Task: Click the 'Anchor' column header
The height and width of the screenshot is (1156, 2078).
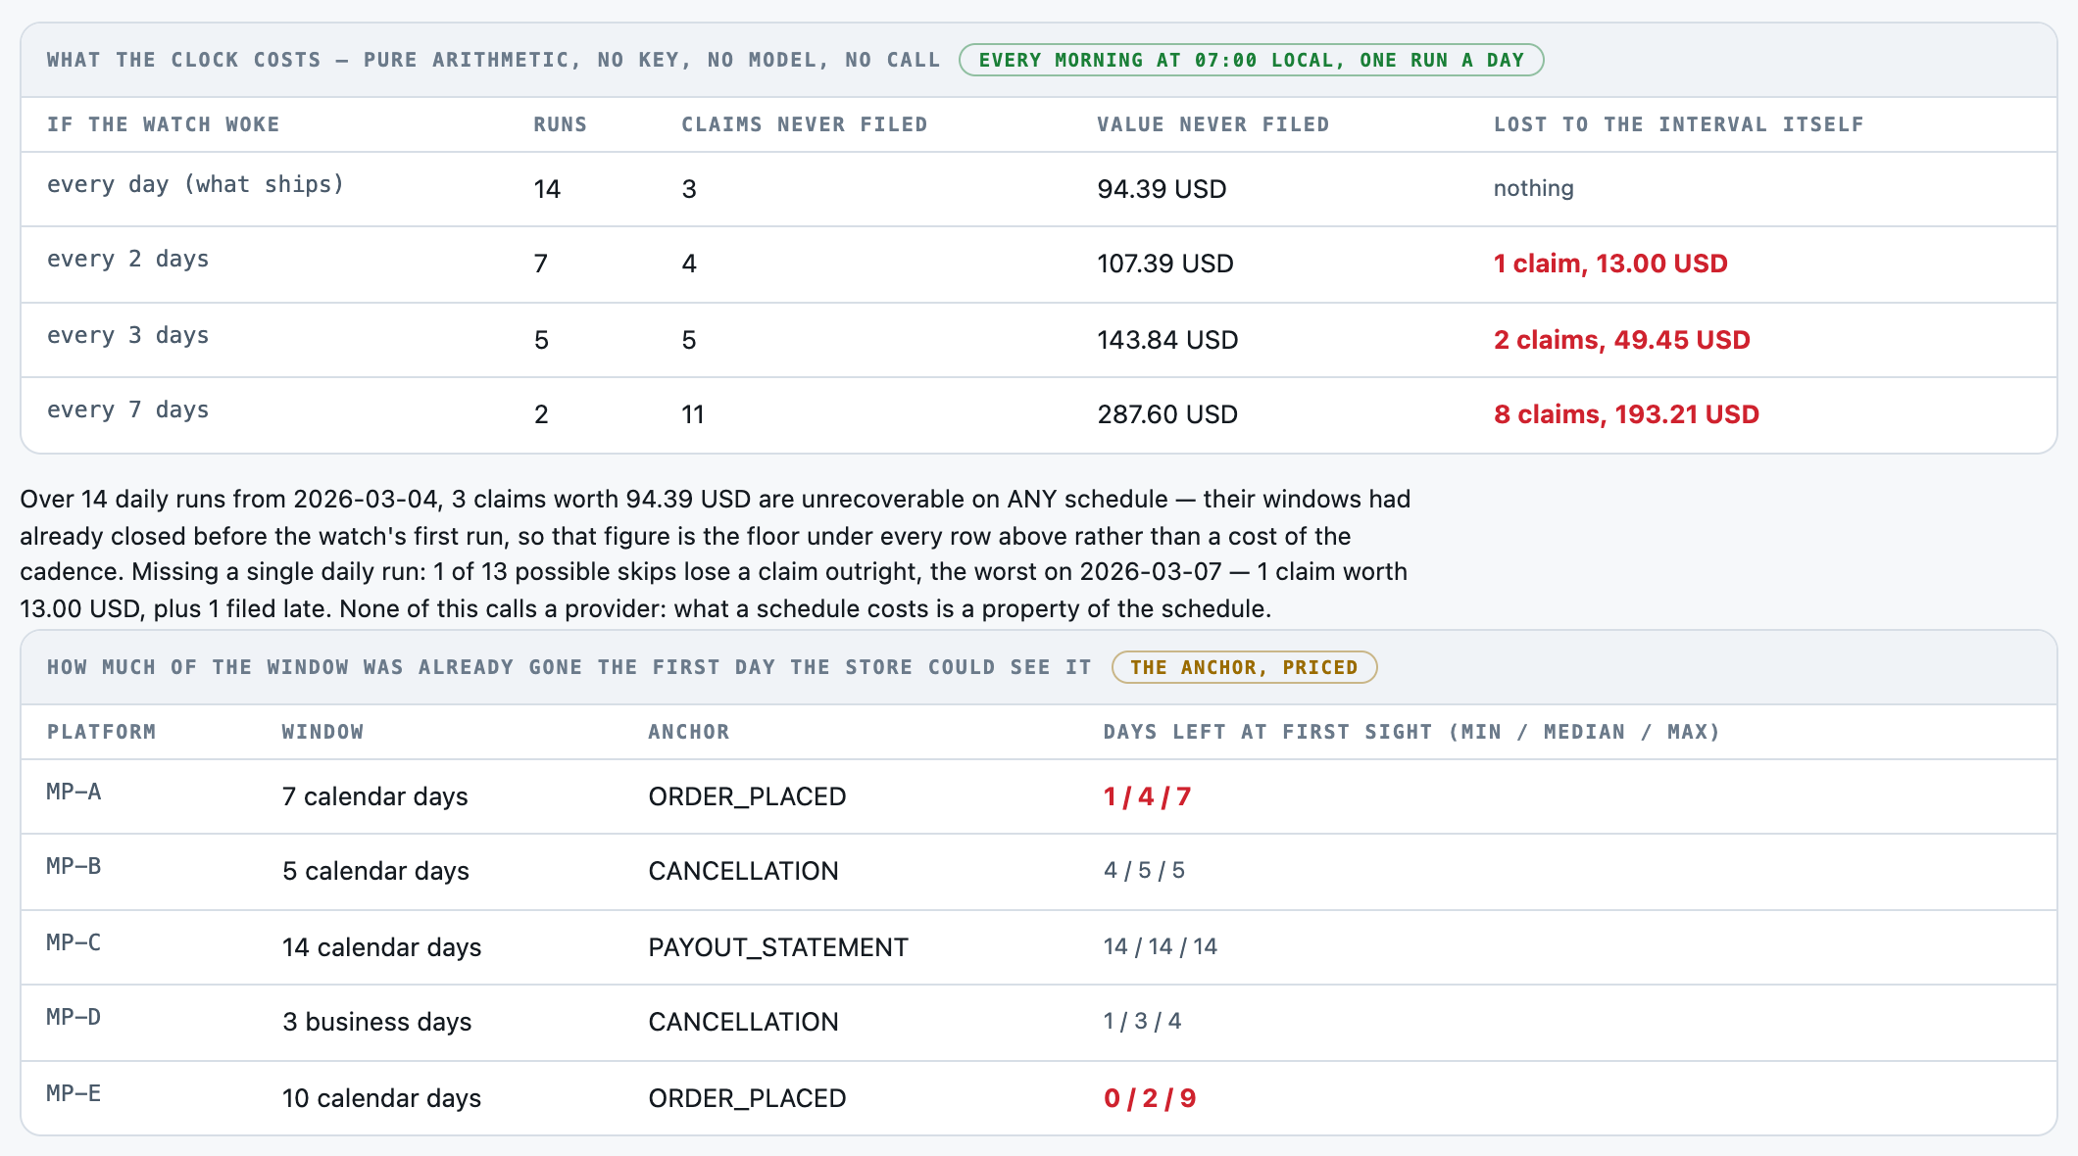Action: [x=689, y=732]
